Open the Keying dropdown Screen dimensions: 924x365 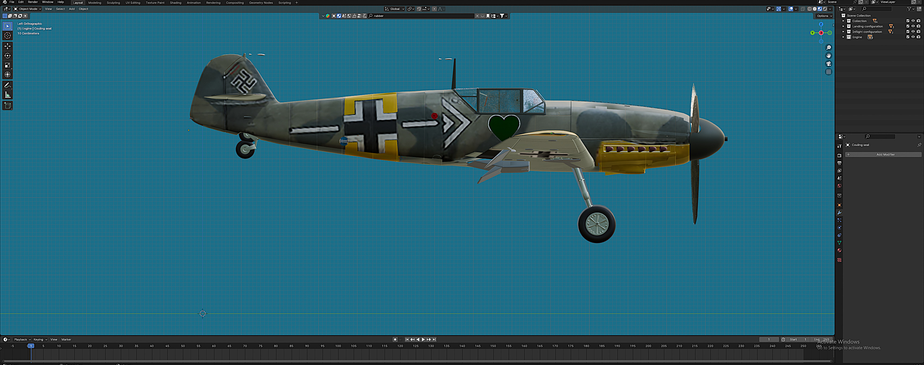pyautogui.click(x=40, y=339)
